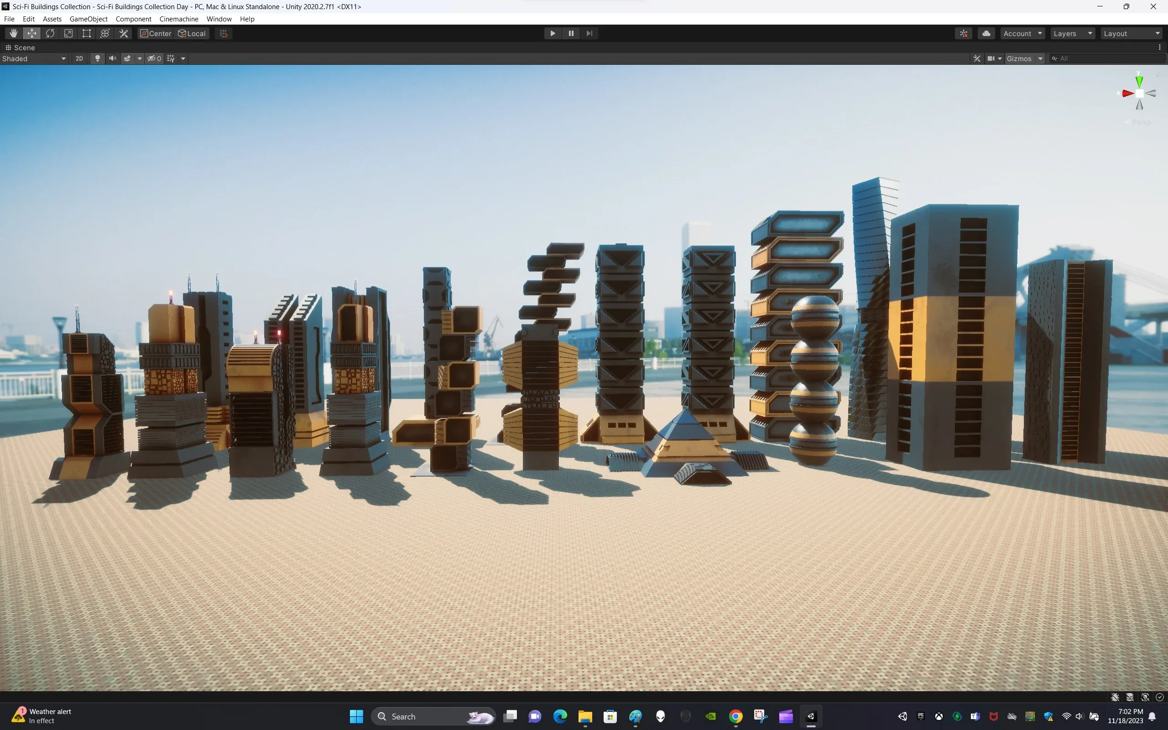Open the Shaded draw mode dropdown
The width and height of the screenshot is (1168, 730).
[34, 58]
